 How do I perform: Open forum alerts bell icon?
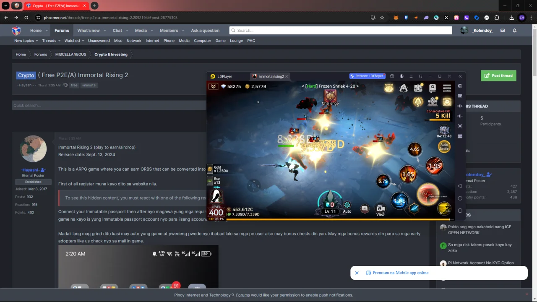tap(514, 31)
